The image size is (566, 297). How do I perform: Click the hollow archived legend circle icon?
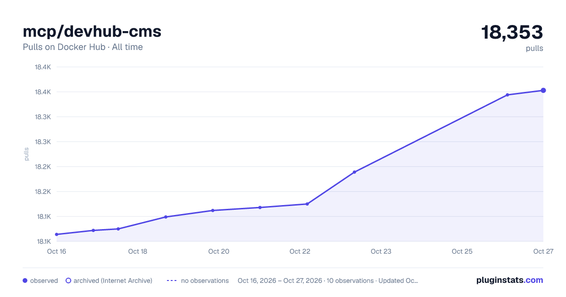68,280
